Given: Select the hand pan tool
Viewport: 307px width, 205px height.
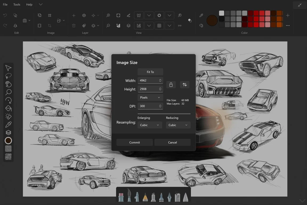Looking at the screenshot, I should [x=8, y=84].
